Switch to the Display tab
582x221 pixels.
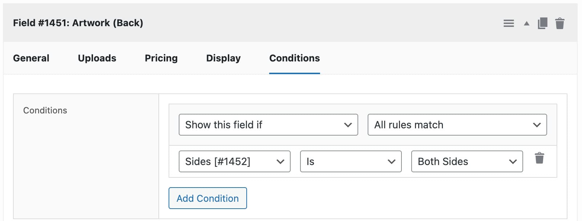point(223,58)
